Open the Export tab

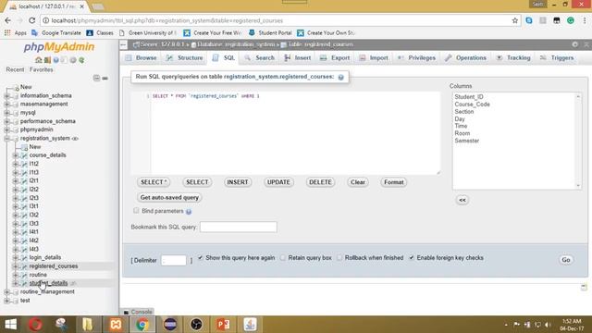pos(335,57)
